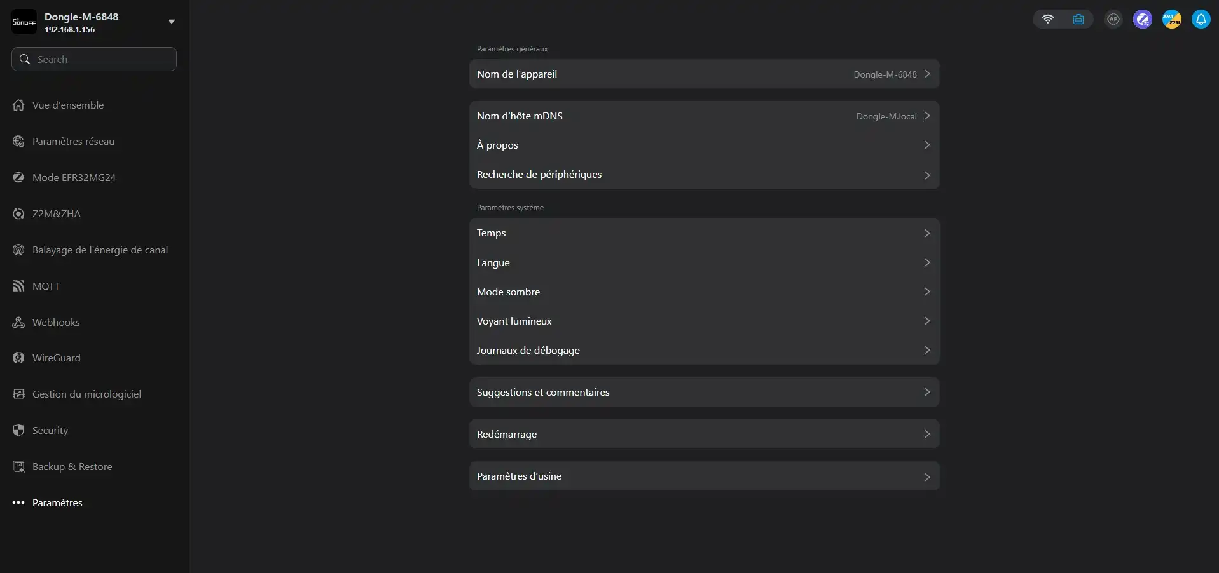Open Paramètres réseau in sidebar
Viewport: 1219px width, 573px height.
point(73,142)
